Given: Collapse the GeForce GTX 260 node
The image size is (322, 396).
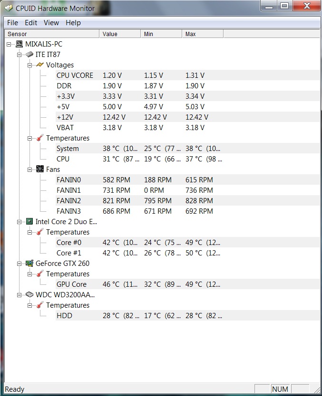Looking at the screenshot, I should (x=19, y=264).
